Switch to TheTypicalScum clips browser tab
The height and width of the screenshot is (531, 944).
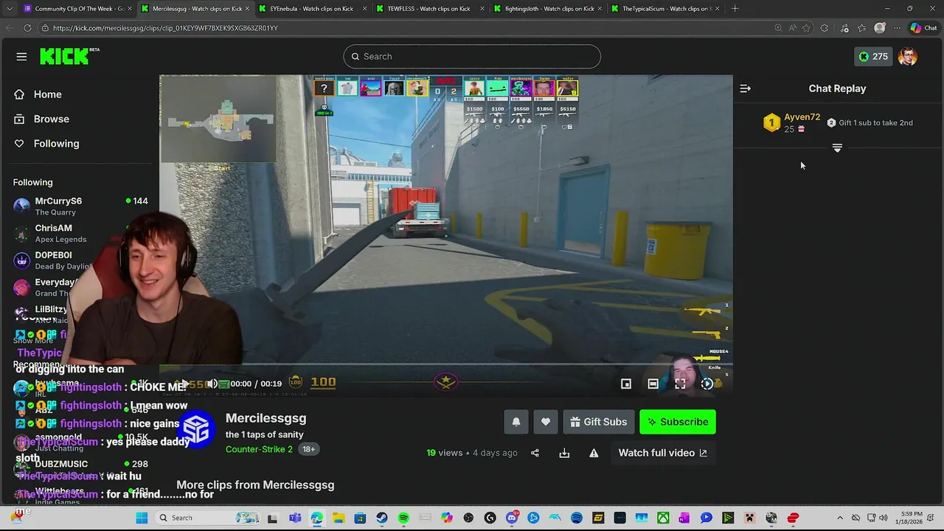pyautogui.click(x=664, y=9)
